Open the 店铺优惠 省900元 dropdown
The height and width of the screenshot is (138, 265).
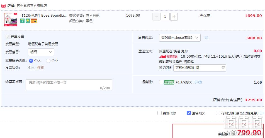(x=180, y=38)
